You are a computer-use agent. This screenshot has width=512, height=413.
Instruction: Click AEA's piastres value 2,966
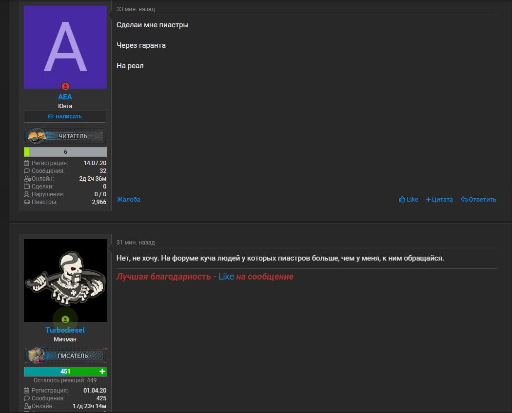point(99,202)
